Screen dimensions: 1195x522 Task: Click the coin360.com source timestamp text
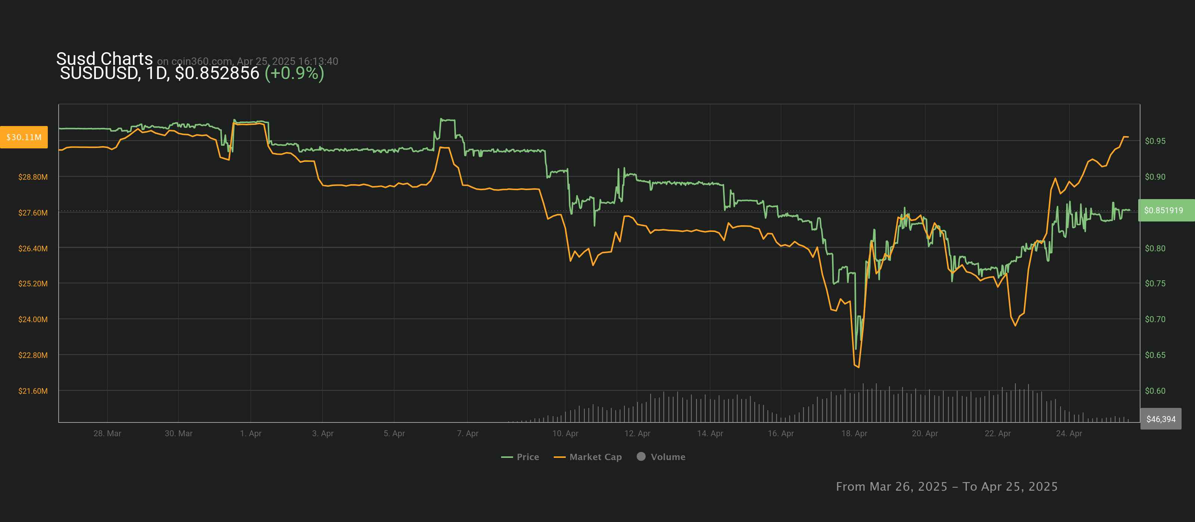point(247,61)
